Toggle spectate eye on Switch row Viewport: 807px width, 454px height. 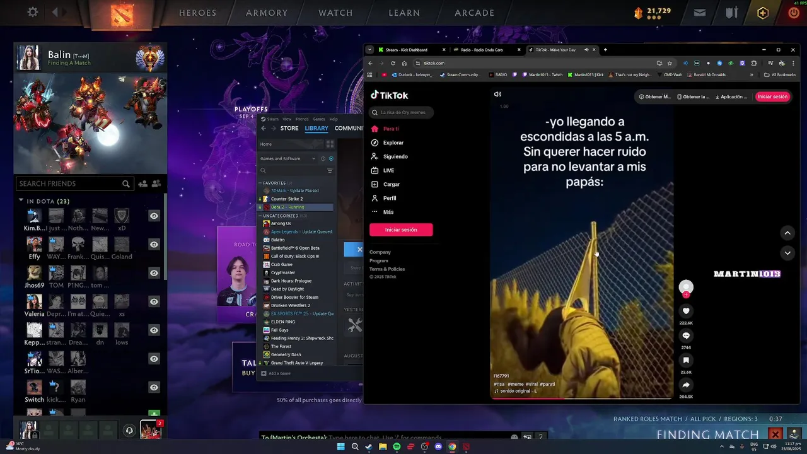pos(154,387)
